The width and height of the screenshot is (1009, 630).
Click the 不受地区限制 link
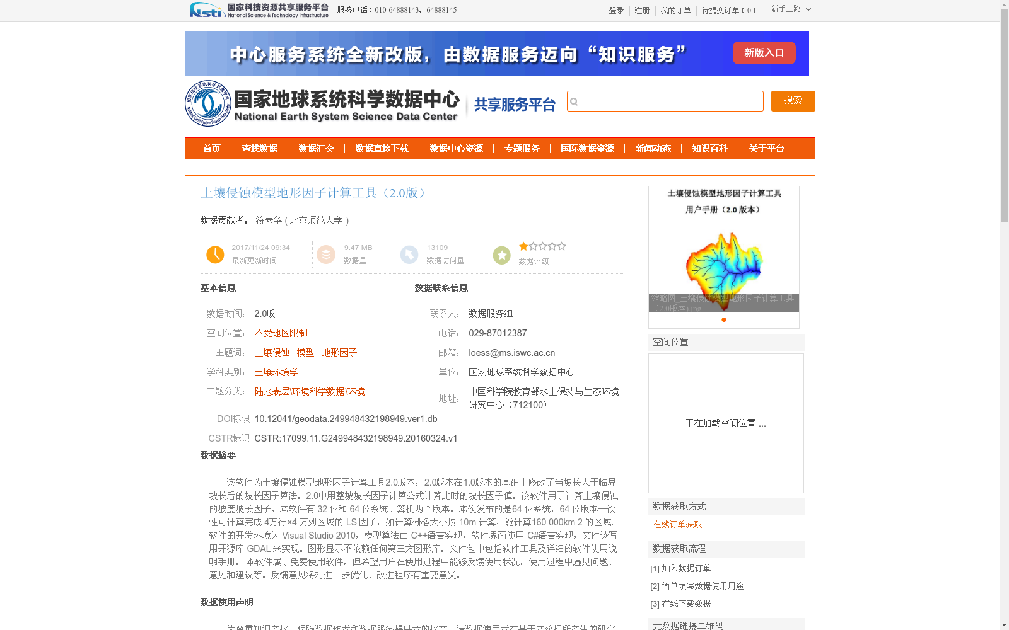(x=281, y=333)
